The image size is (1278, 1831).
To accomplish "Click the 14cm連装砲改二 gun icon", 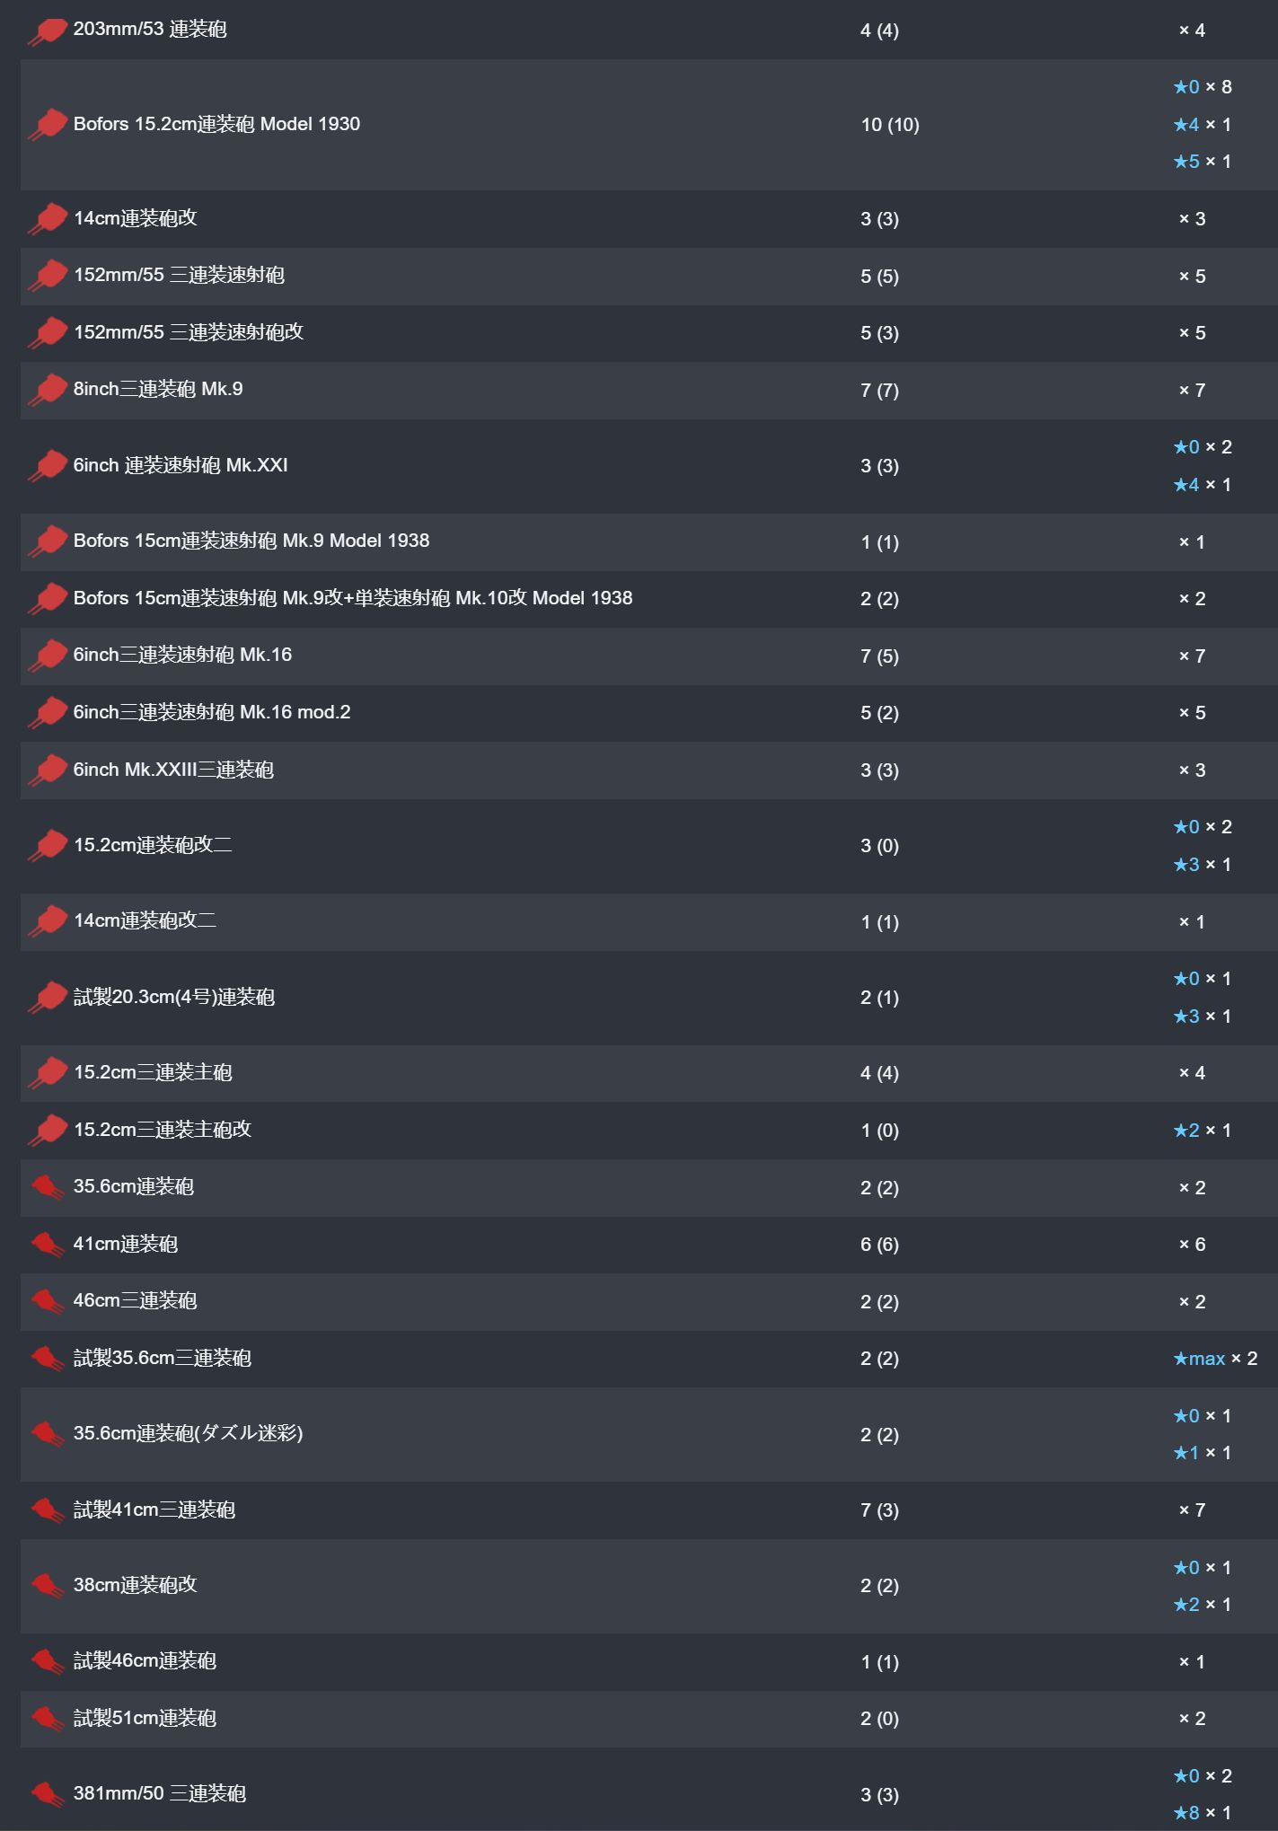I will pyautogui.click(x=48, y=921).
